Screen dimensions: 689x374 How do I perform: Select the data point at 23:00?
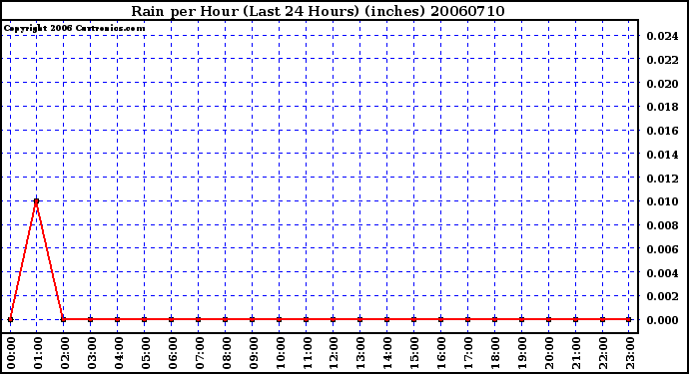(x=629, y=319)
